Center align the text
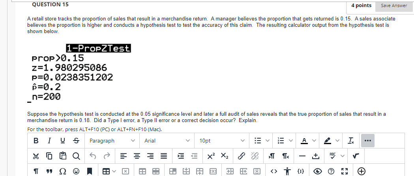Viewport: 414px width, 176px height. pyautogui.click(x=137, y=156)
